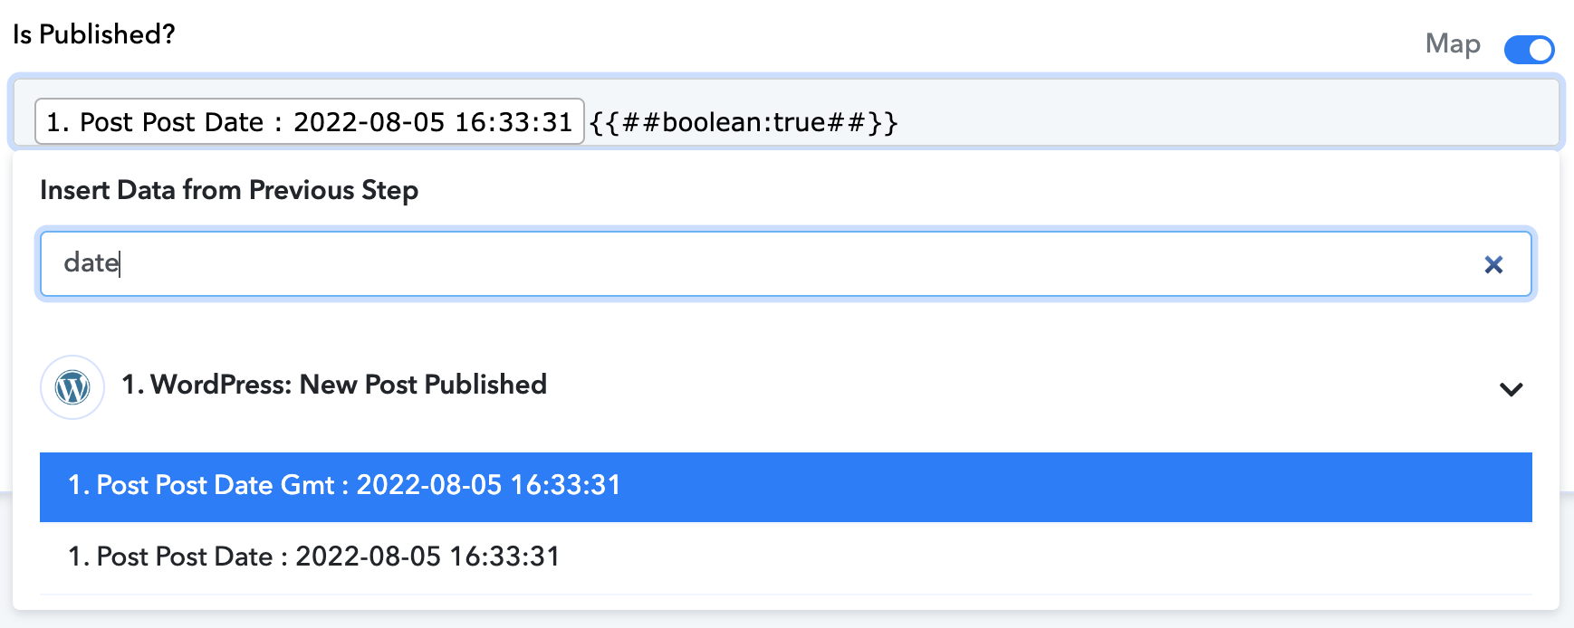1574x628 pixels.
Task: Select the Post Post Date Gmt option
Action: click(x=786, y=487)
